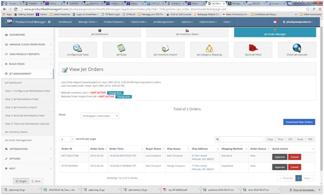Switch to the Dark theme
Image resolution: width=324 pixels, height=195 pixels.
coord(36,181)
